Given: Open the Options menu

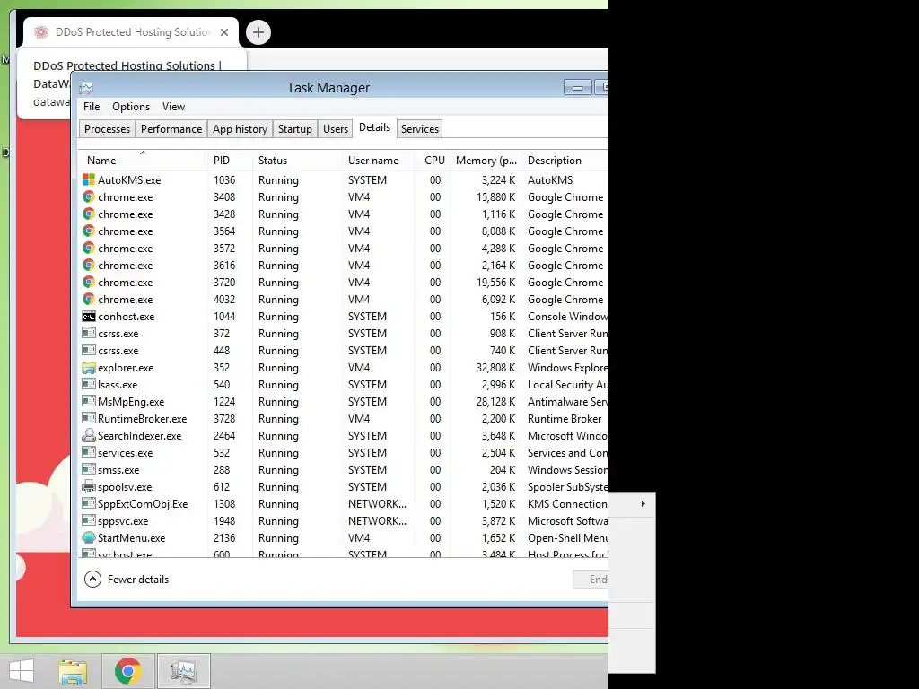Looking at the screenshot, I should [131, 107].
